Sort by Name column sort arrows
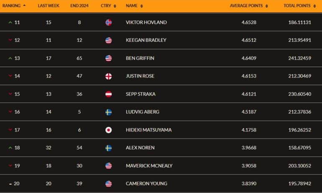 coord(141,6)
